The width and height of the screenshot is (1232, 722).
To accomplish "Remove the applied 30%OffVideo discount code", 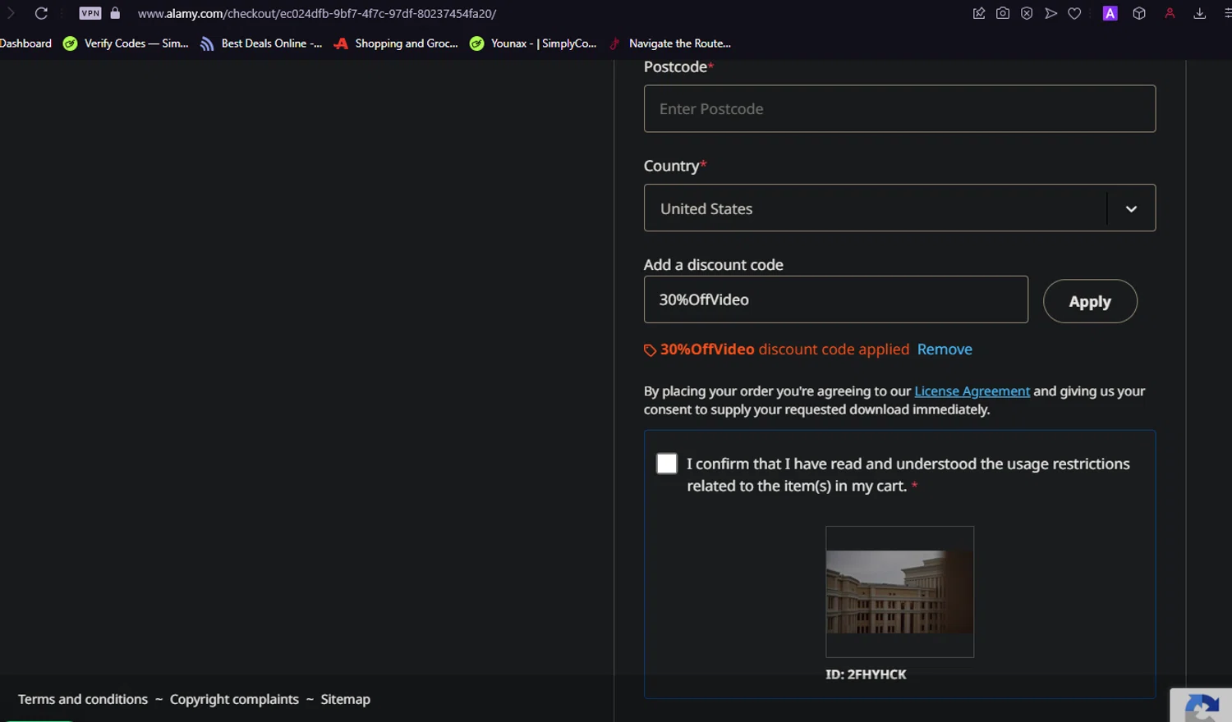I will pos(945,350).
